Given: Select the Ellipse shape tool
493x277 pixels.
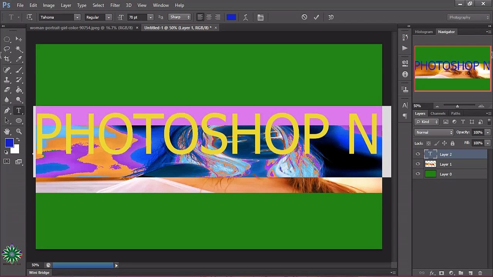Looking at the screenshot, I should click(x=19, y=121).
